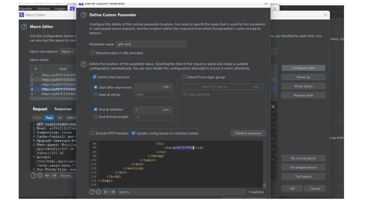Open gear settings under the Macro Editor request panel
Screen dimensions: 377x201
point(40,175)
